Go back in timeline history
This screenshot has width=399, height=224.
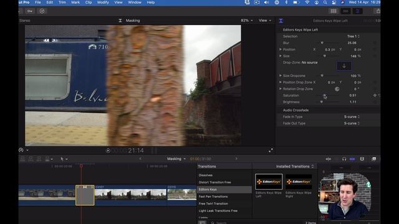[x=140, y=159]
